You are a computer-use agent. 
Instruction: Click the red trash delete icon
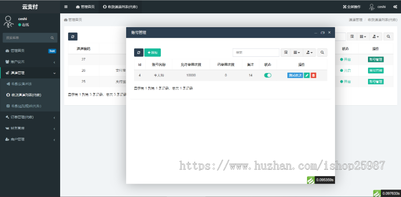pos(313,75)
